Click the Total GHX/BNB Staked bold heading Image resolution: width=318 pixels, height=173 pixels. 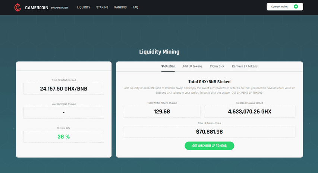click(x=210, y=82)
